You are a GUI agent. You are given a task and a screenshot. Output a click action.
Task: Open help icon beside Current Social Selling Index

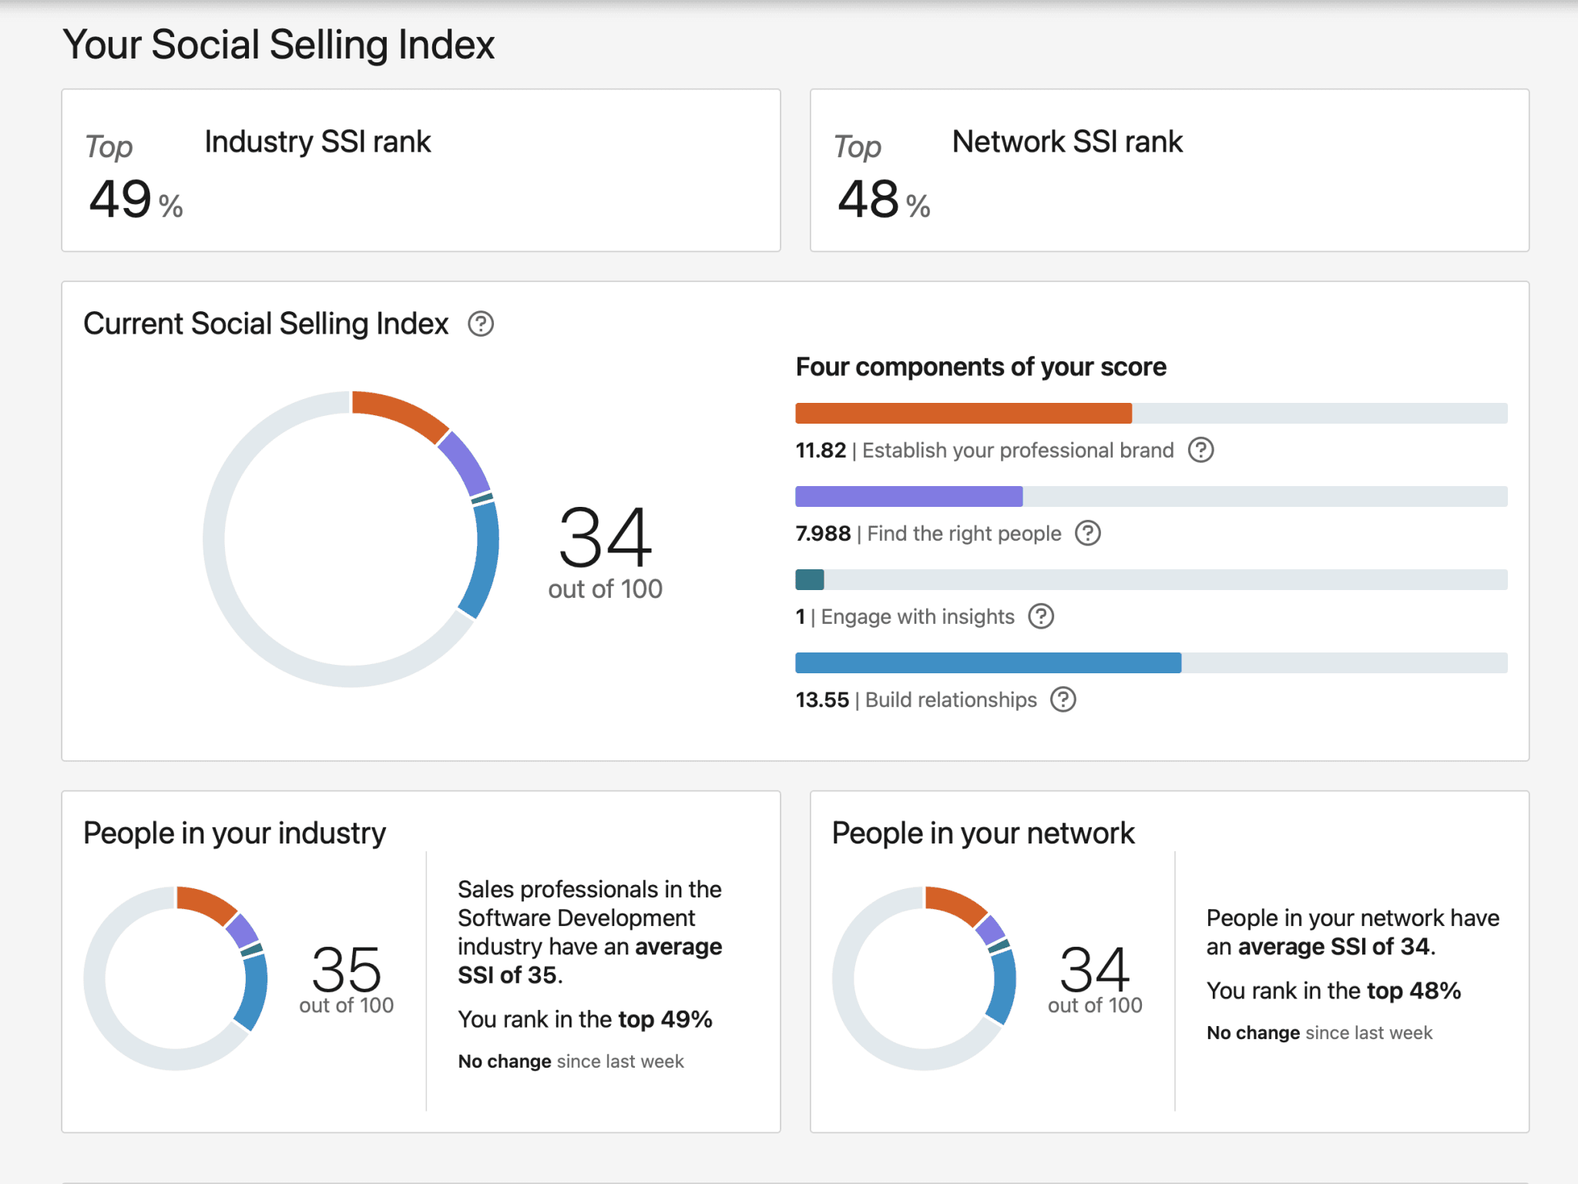pyautogui.click(x=481, y=324)
